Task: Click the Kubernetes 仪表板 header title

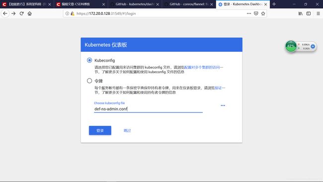Action: coord(106,45)
